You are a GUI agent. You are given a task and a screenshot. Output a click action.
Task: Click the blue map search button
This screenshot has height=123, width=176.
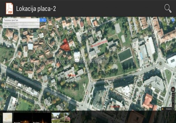coord(43,20)
